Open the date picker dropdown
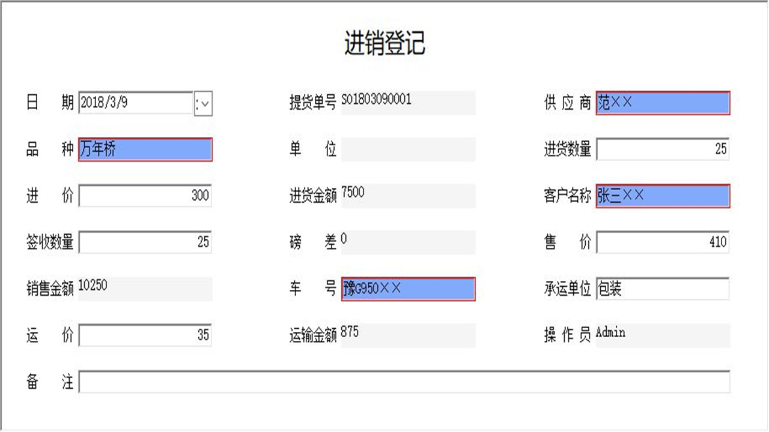 (x=204, y=104)
